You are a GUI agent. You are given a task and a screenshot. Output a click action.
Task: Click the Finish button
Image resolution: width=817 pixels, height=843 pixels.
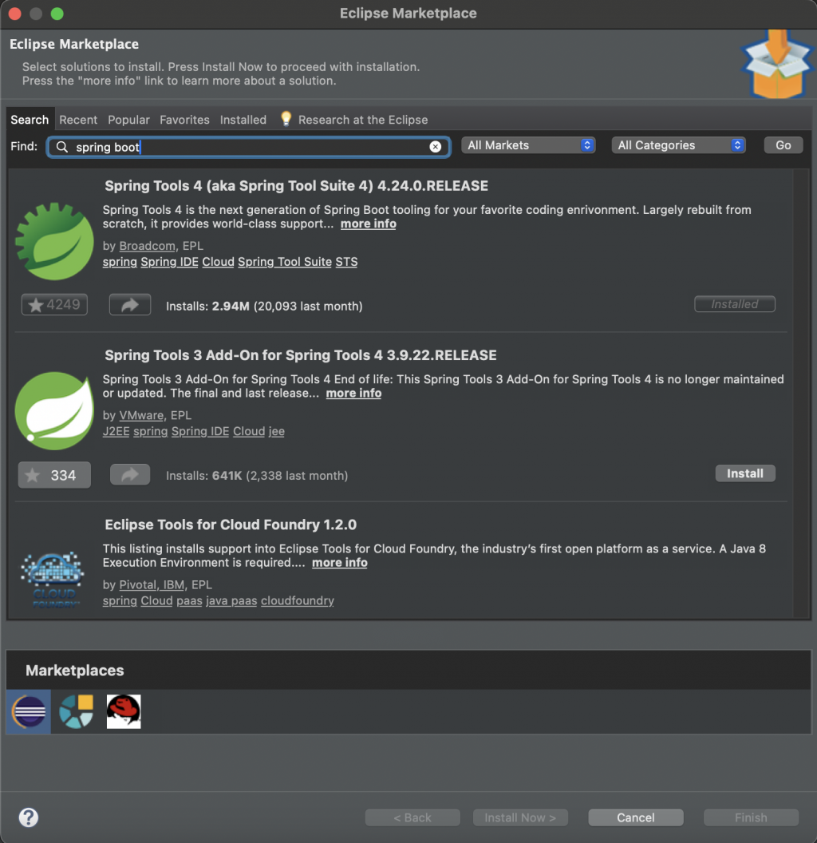[751, 817]
